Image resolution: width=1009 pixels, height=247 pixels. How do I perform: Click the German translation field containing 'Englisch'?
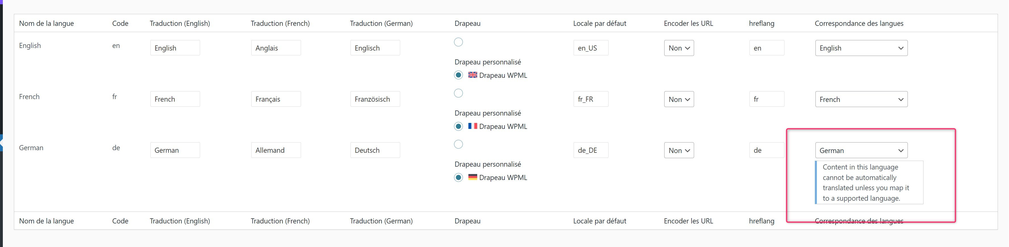(x=375, y=48)
